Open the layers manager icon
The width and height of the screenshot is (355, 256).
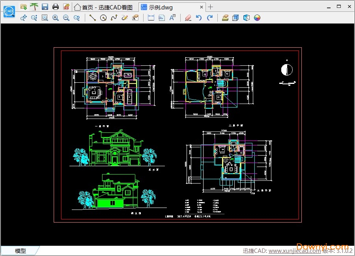[x=225, y=18]
